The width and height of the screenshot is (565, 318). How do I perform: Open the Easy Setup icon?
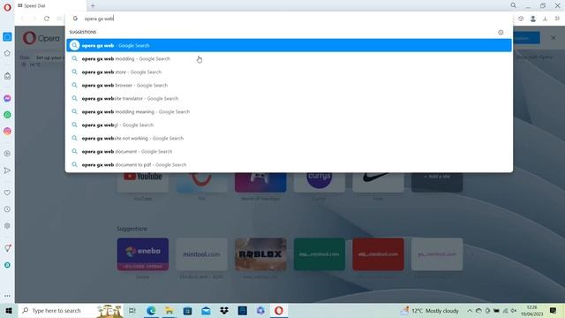557,19
